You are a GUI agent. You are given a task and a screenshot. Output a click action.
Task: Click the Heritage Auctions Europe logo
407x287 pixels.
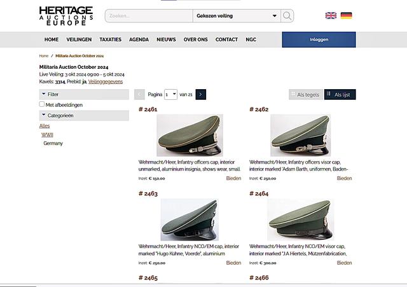click(x=66, y=15)
